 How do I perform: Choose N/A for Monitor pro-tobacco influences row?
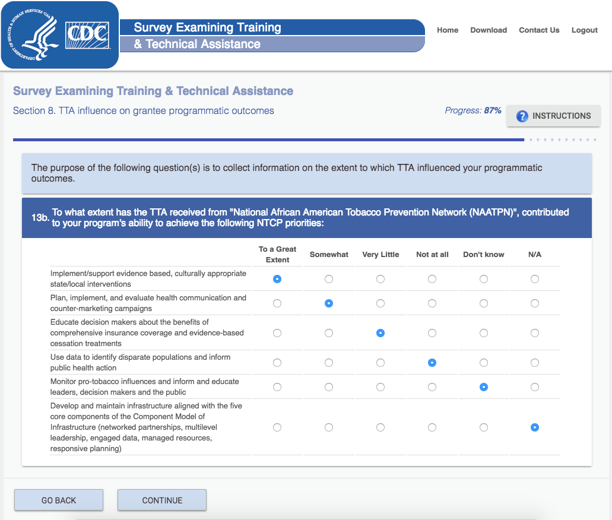pos(535,387)
